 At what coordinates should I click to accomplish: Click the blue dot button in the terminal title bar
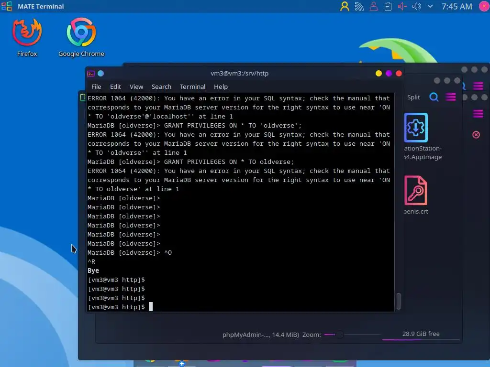click(x=100, y=73)
